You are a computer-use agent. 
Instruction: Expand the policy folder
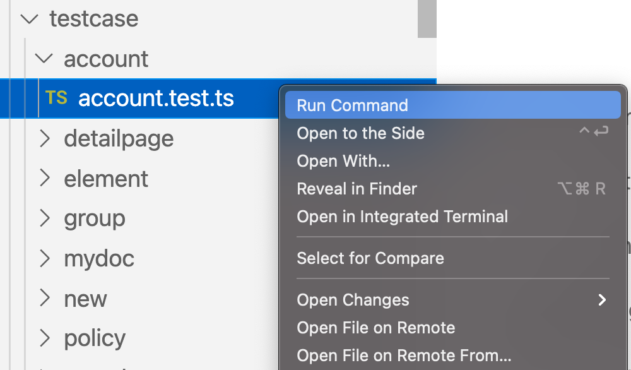[44, 338]
